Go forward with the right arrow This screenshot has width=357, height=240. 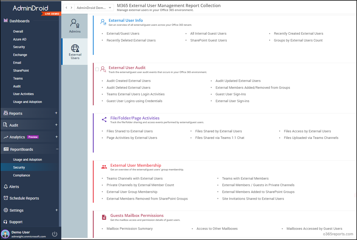coord(71,8)
